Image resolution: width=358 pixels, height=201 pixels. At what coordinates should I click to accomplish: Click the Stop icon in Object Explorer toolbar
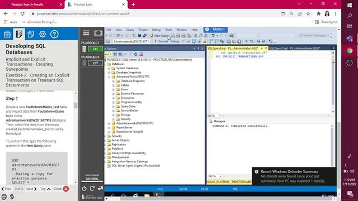click(x=141, y=54)
